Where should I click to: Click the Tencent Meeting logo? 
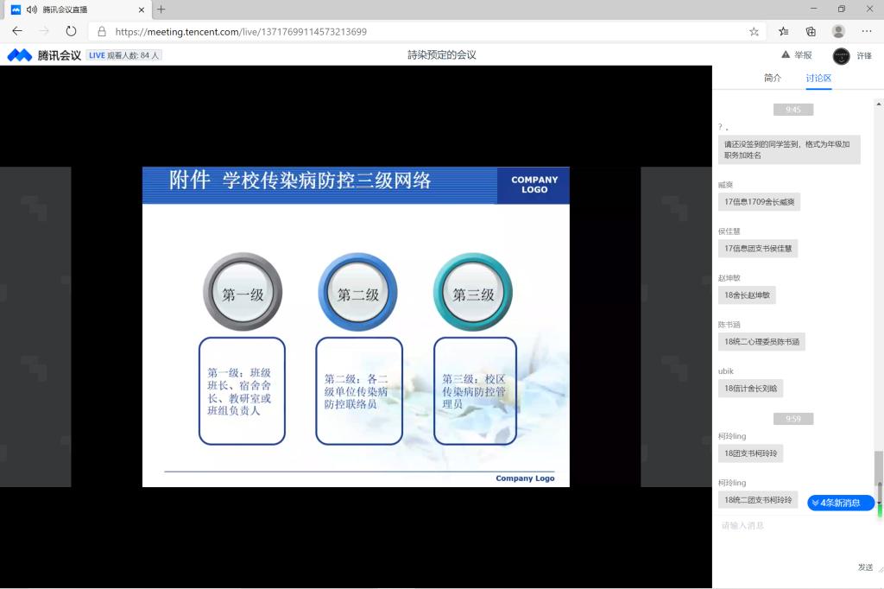tap(44, 55)
